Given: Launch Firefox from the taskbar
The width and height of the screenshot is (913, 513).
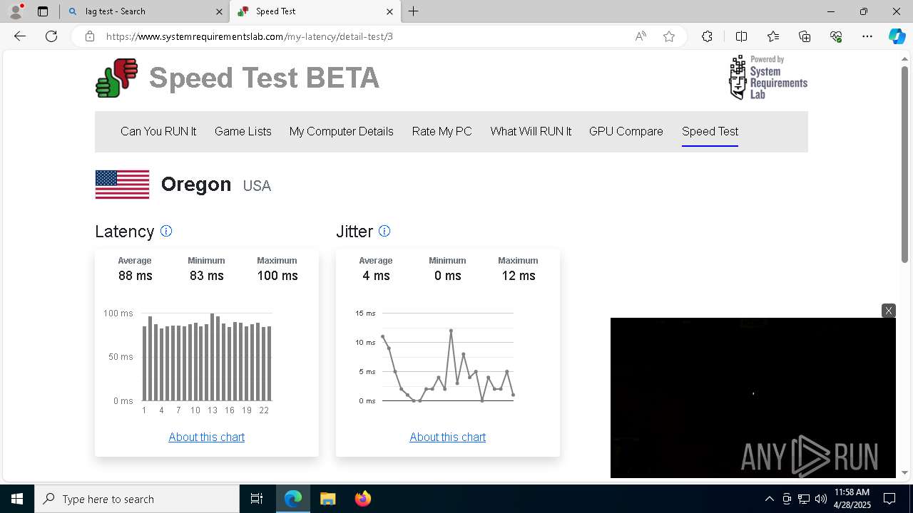Looking at the screenshot, I should 362,499.
